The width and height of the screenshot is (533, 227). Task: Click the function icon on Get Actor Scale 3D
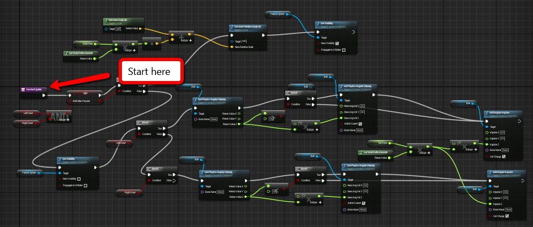[106, 21]
